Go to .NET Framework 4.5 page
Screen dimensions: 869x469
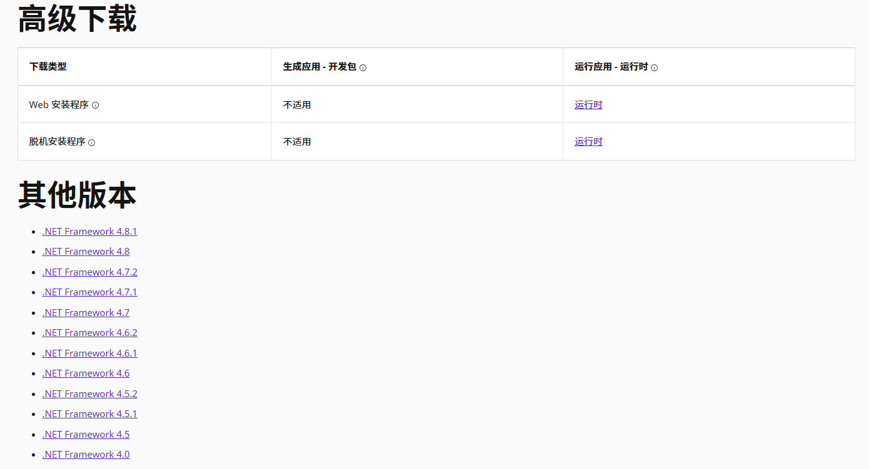click(86, 434)
